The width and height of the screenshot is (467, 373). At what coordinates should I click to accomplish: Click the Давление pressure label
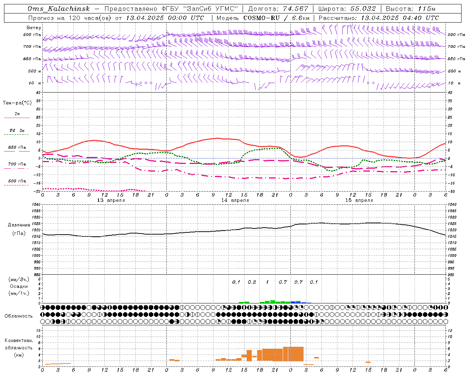pyautogui.click(x=19, y=225)
